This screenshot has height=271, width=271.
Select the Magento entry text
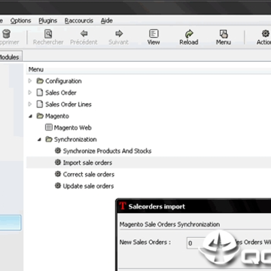coord(57,116)
